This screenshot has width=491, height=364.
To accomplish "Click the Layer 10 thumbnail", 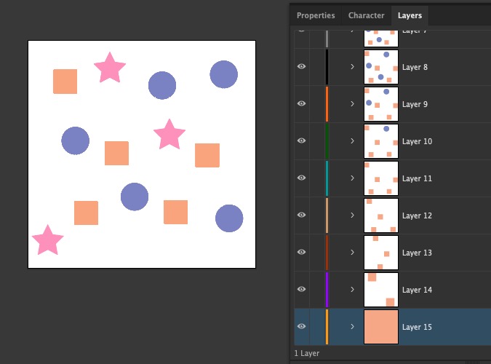I will coord(381,141).
